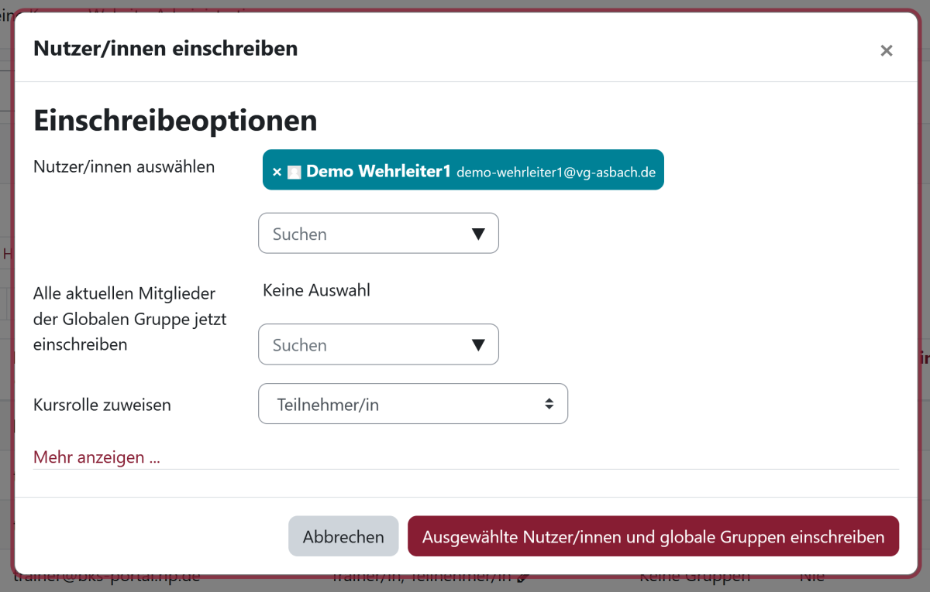Close the Nutzer/innen einschreiben dialog
This screenshot has height=592, width=930.
point(886,51)
